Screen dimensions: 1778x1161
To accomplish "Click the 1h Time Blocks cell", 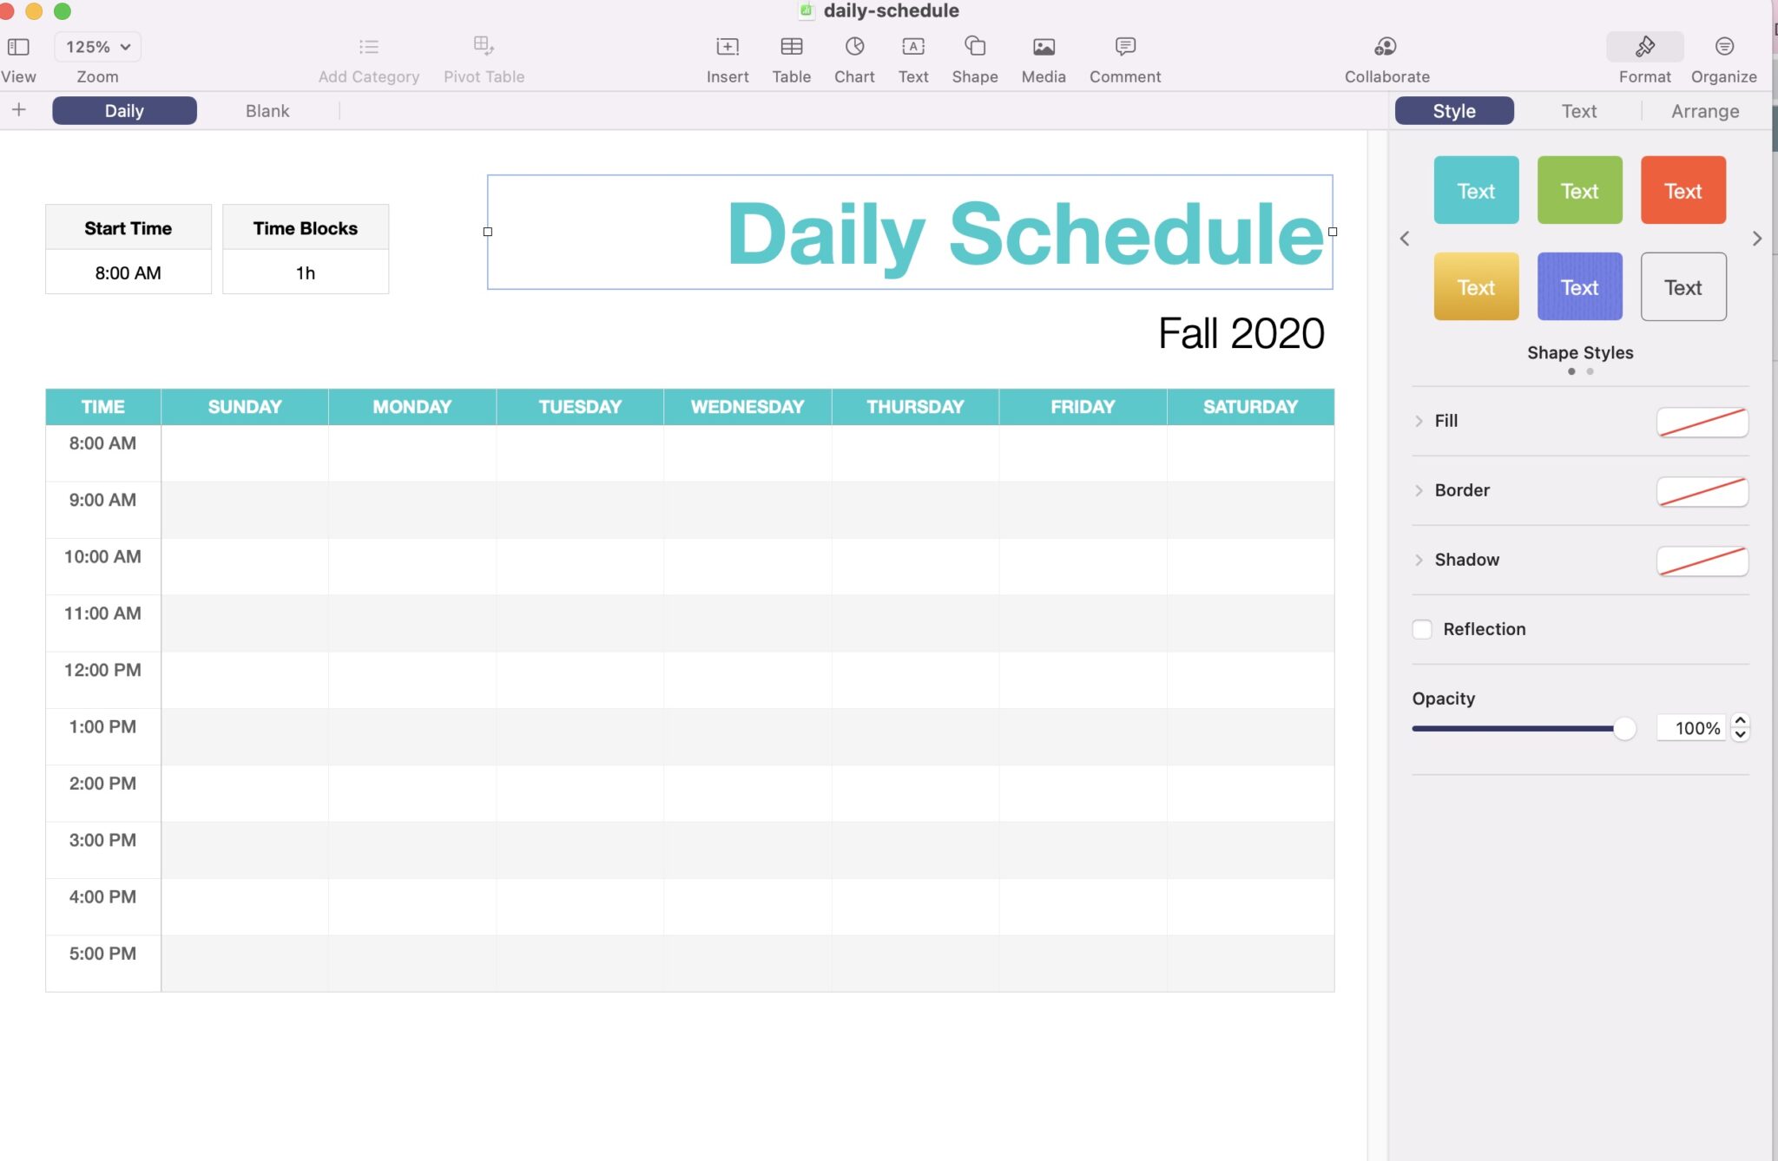I will [306, 272].
